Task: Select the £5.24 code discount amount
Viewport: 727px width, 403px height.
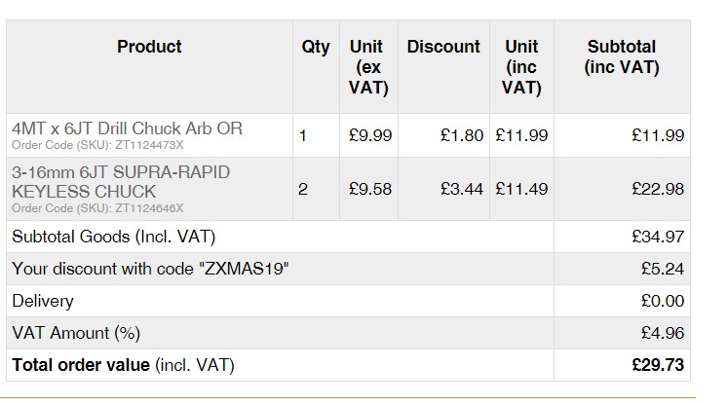Action: [662, 269]
